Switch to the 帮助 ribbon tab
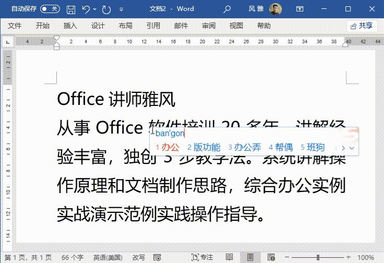The image size is (384, 263). click(x=264, y=26)
